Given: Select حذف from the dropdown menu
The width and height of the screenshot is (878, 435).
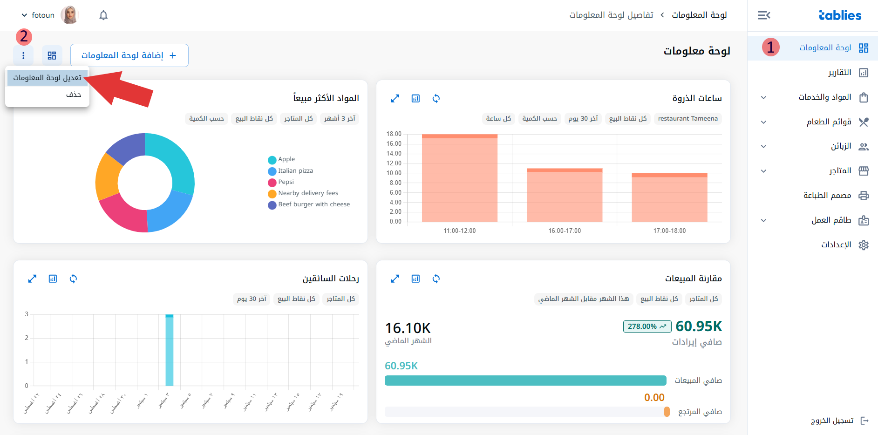Looking at the screenshot, I should tap(47, 95).
